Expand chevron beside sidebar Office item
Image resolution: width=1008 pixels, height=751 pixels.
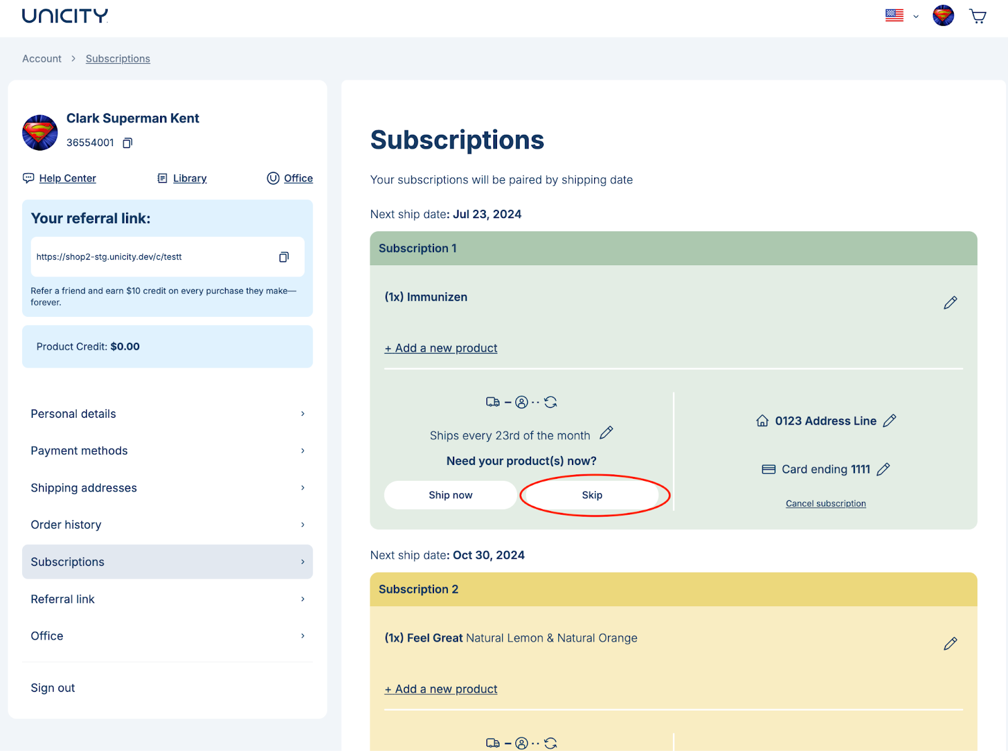coord(302,636)
